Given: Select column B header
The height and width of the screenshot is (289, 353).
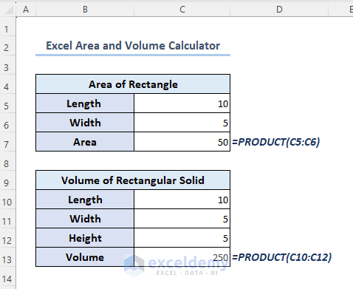Looking at the screenshot, I should [x=85, y=10].
